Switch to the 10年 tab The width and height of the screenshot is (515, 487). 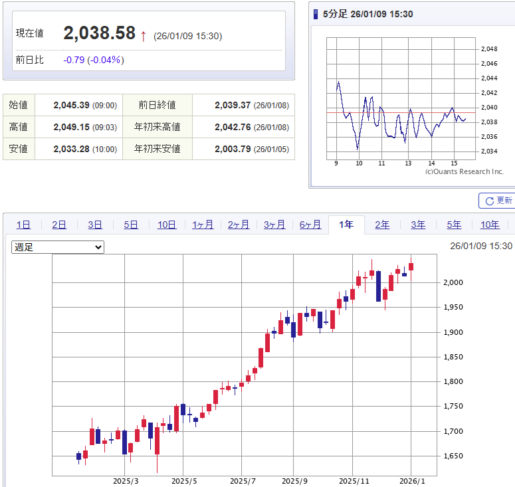[x=490, y=225]
